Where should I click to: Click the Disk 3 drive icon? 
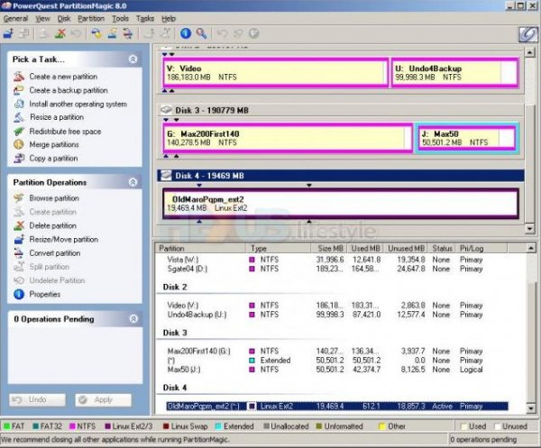point(166,110)
